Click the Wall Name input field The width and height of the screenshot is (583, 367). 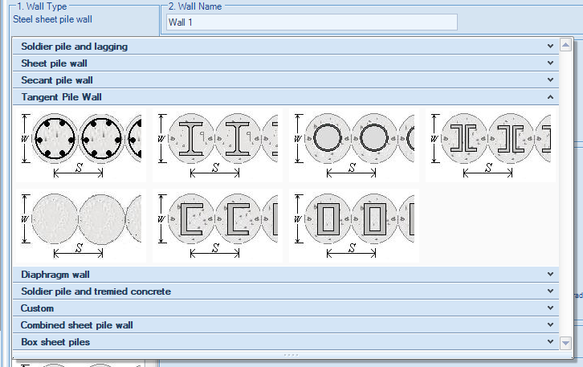[312, 22]
